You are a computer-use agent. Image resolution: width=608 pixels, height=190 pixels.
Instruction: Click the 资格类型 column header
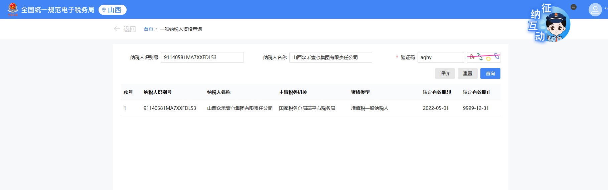[x=360, y=92]
